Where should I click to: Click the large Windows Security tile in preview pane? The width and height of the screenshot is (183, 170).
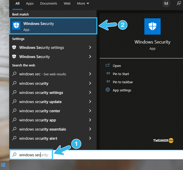click(152, 26)
